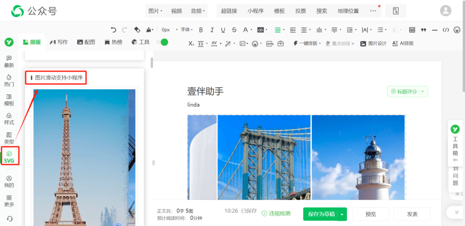Click the 发表 button
This screenshot has width=465, height=226.
point(412,214)
